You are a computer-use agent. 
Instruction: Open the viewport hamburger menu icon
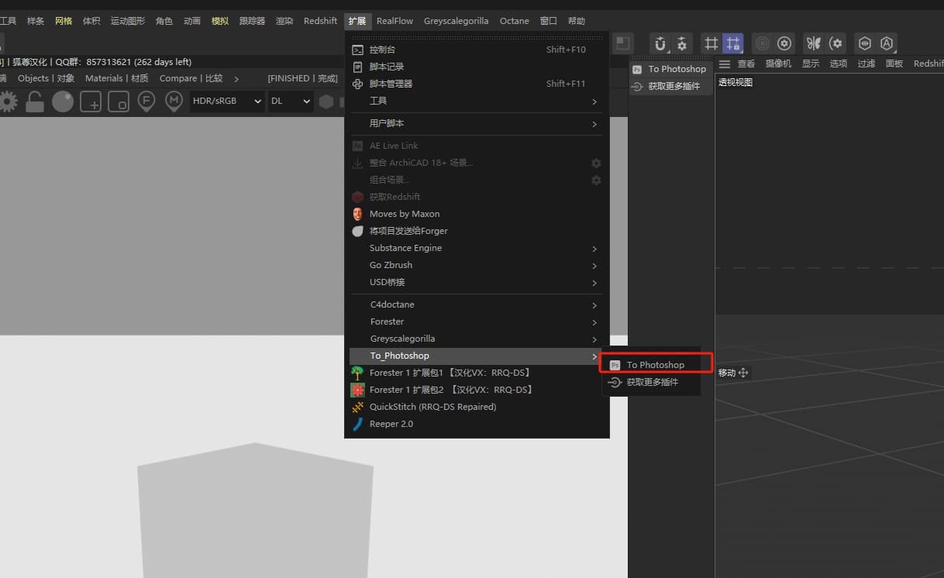(x=725, y=64)
